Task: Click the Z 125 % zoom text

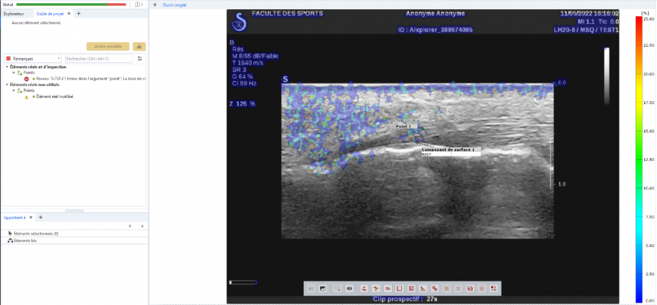Action: (x=242, y=103)
